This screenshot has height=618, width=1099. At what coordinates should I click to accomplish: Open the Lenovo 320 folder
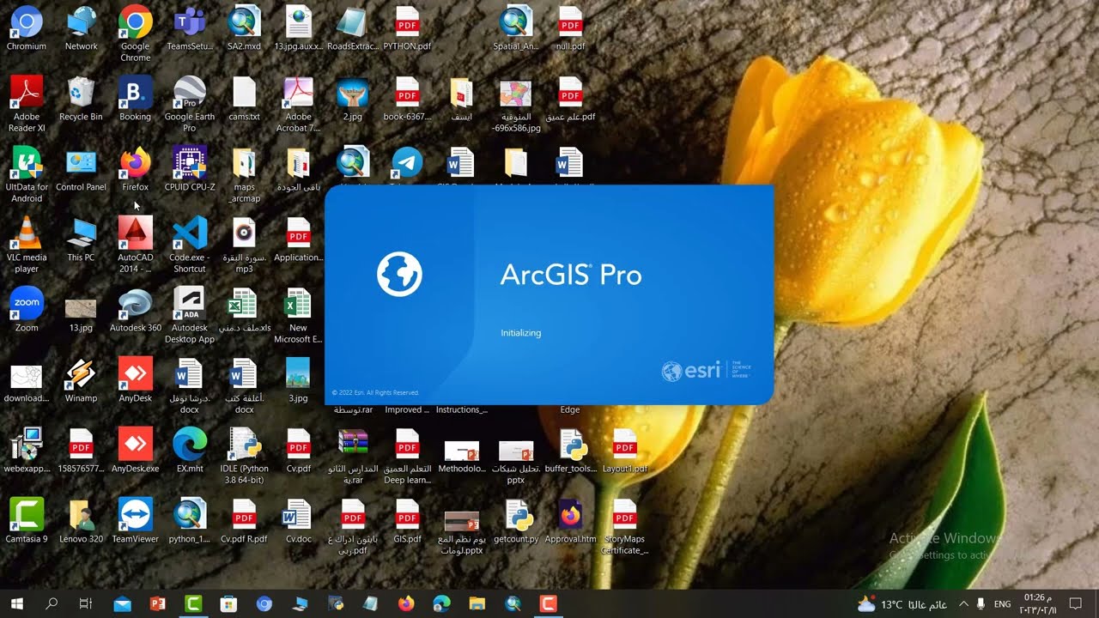(82, 521)
